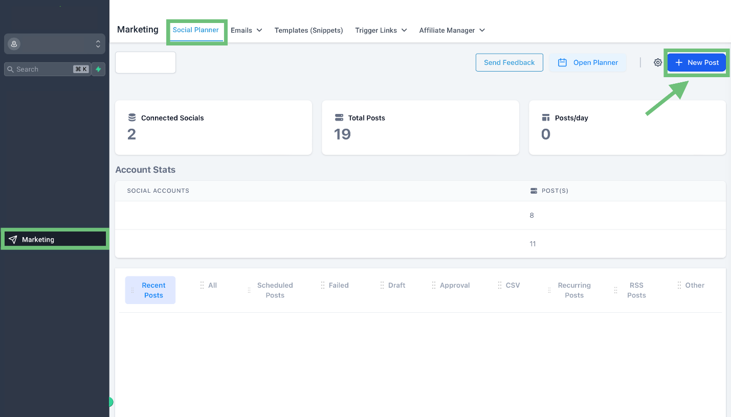Open Marketing in the left sidebar
Image resolution: width=731 pixels, height=417 pixels.
(x=55, y=239)
